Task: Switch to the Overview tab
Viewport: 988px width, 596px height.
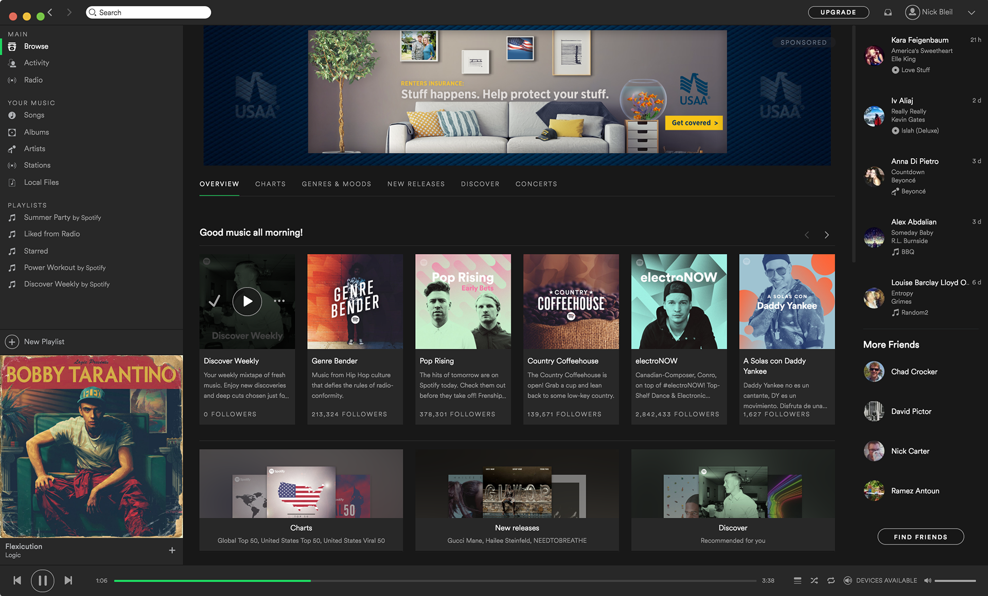Action: coord(219,184)
